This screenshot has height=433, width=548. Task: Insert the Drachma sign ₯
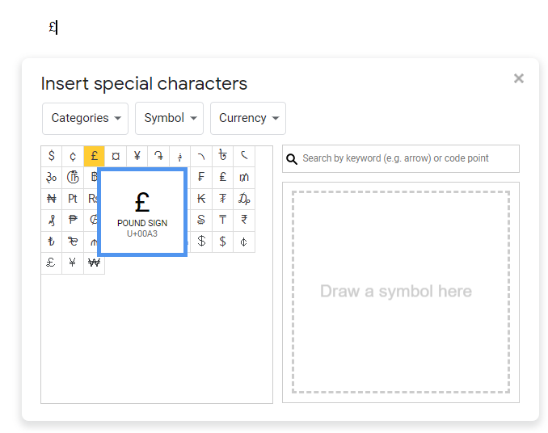(244, 199)
